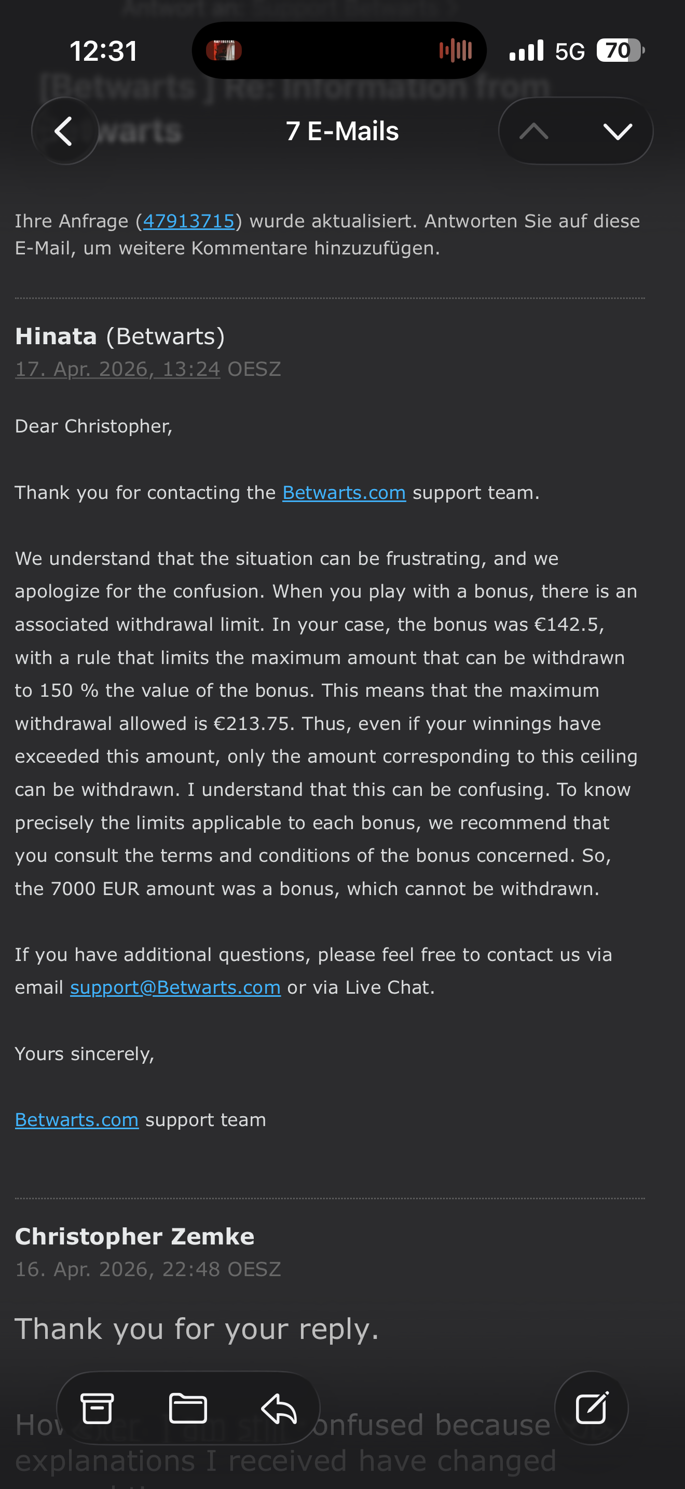
Task: Tap the 17. Apr. 2026, 13:24 date link
Action: pyautogui.click(x=118, y=369)
